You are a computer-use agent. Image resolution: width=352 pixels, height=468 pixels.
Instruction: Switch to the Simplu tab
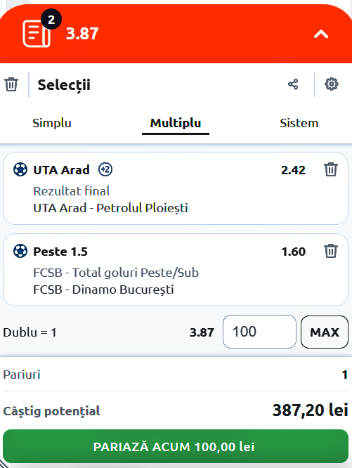52,123
